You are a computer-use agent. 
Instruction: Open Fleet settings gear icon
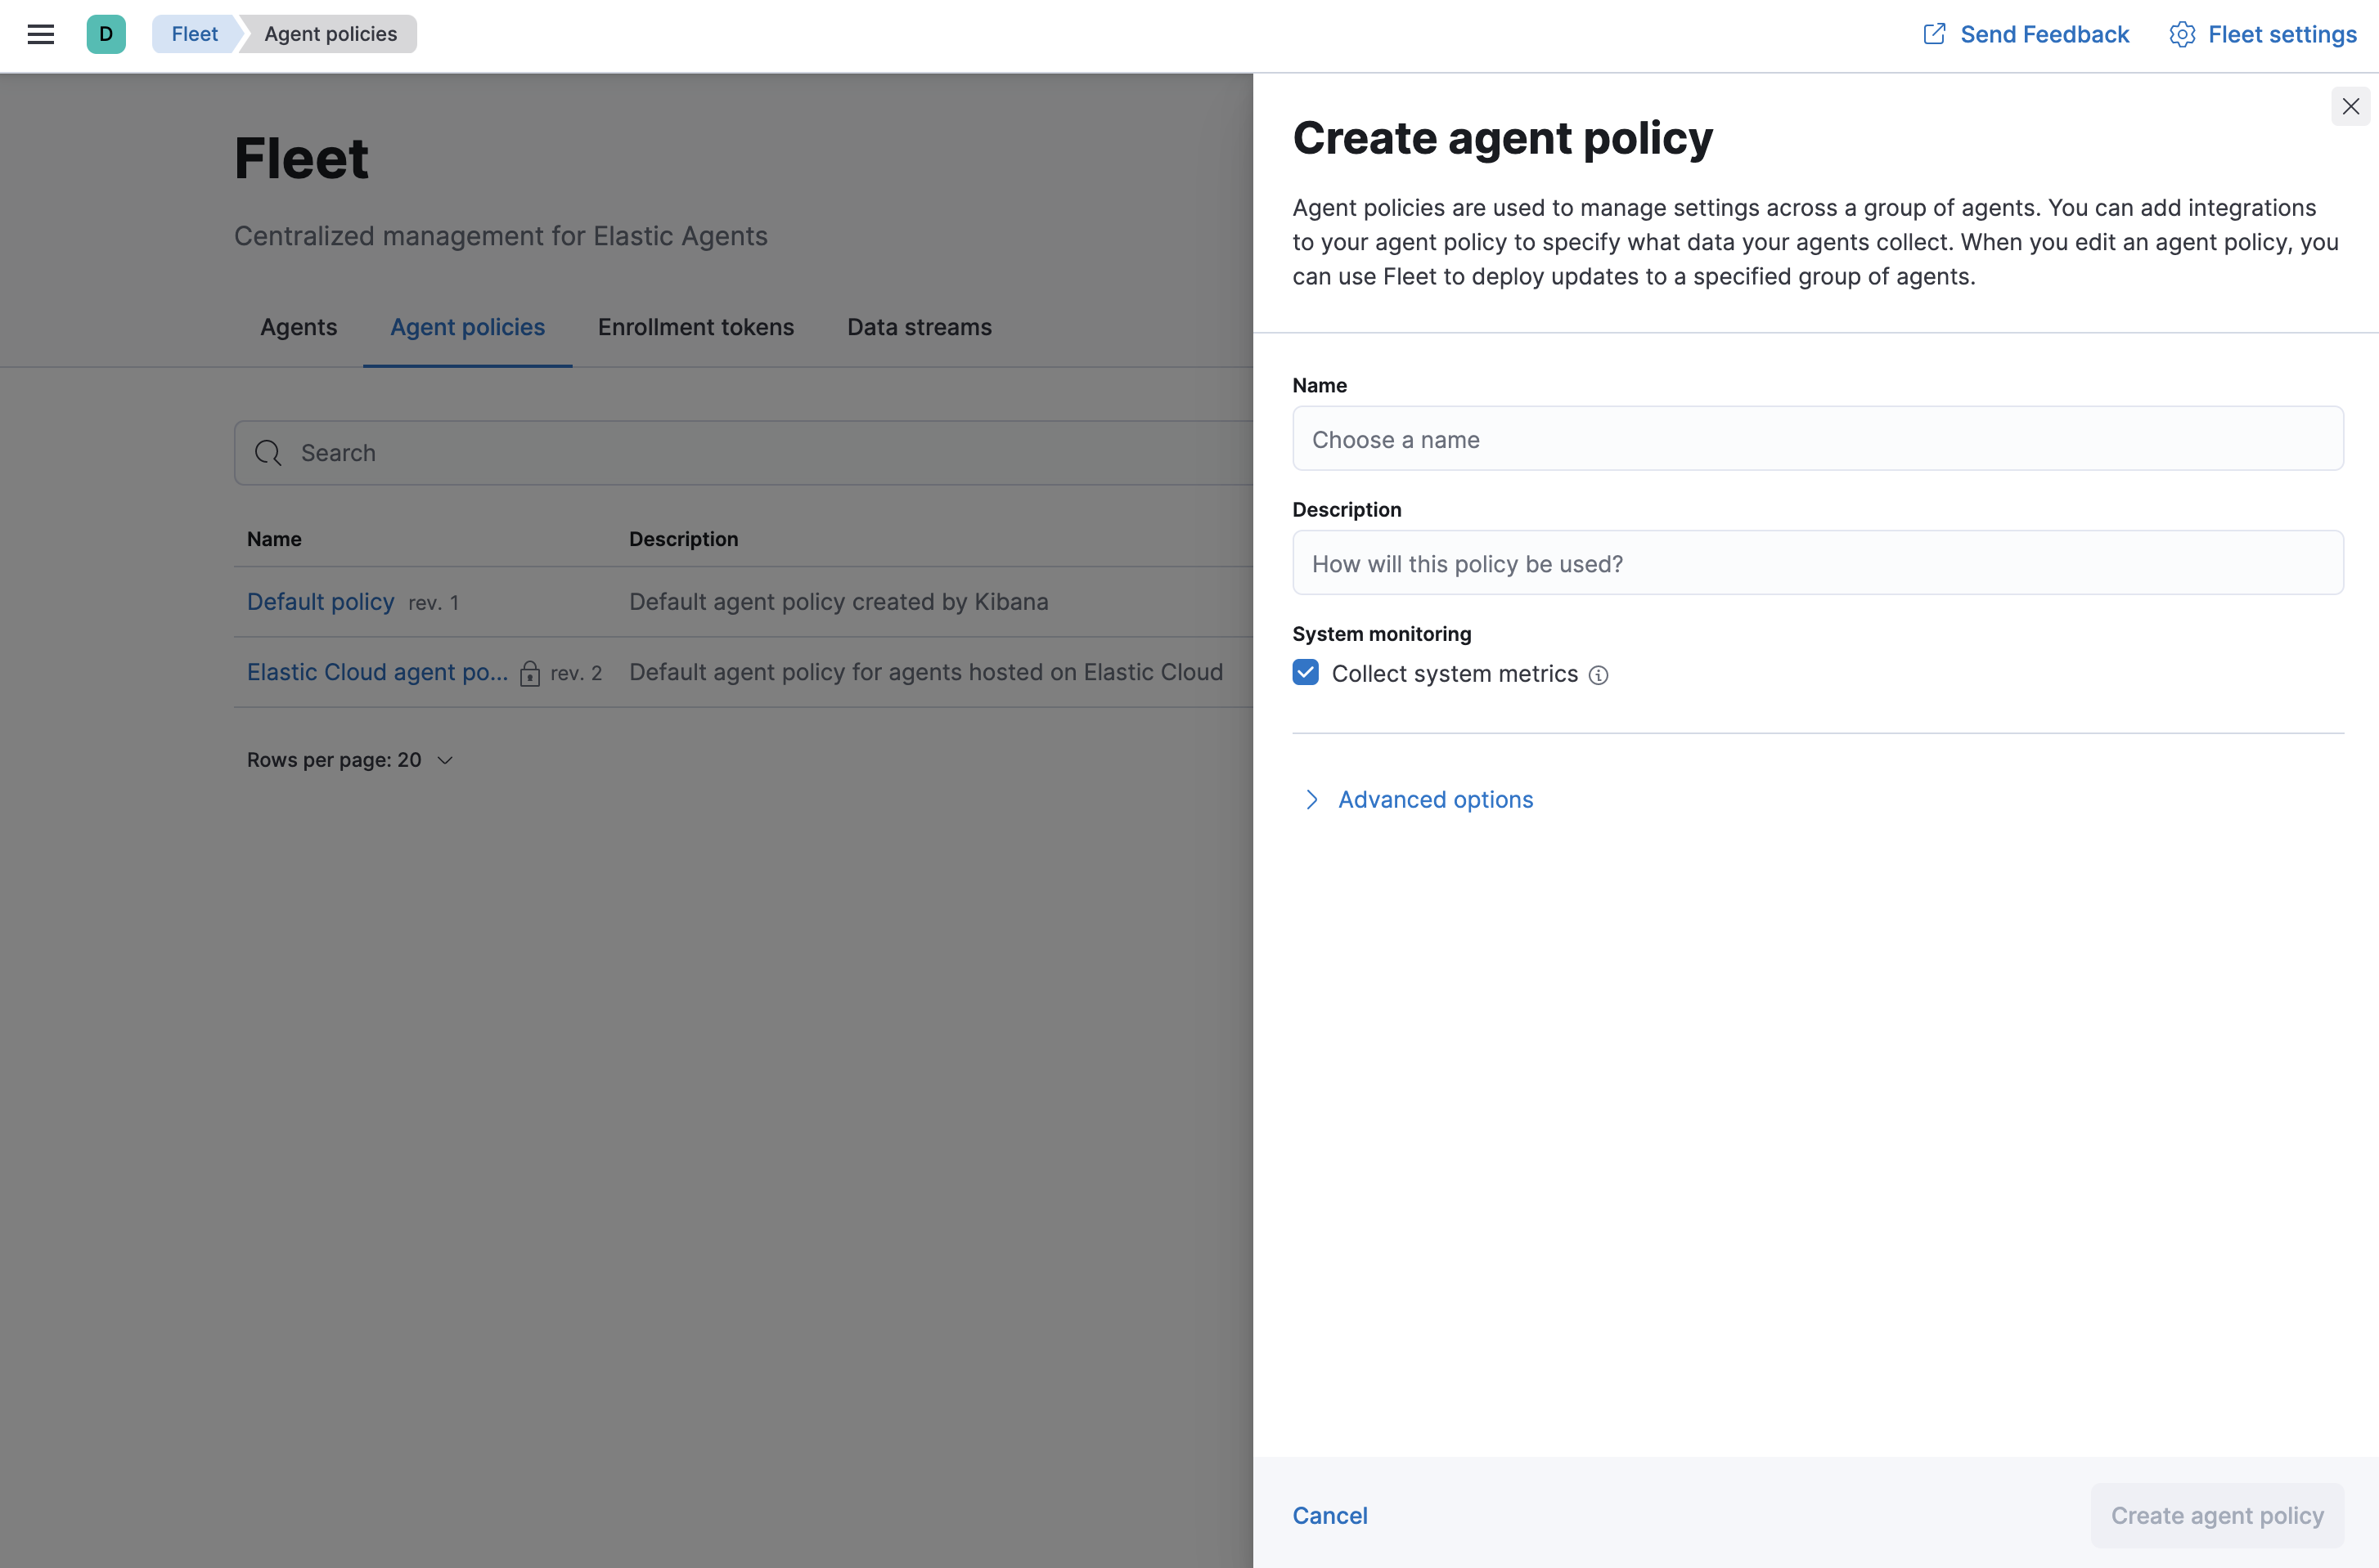pyautogui.click(x=2183, y=34)
